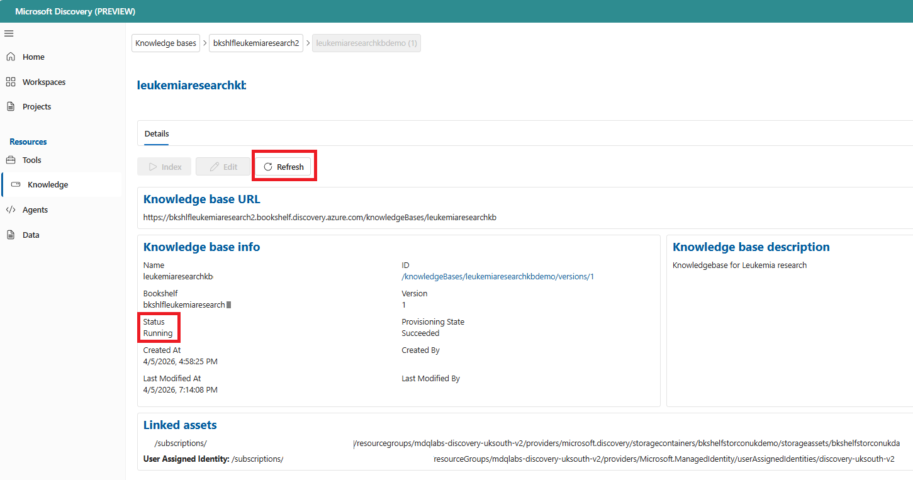Open the Data file icon
Screen dimensions: 913x480
tap(11, 235)
